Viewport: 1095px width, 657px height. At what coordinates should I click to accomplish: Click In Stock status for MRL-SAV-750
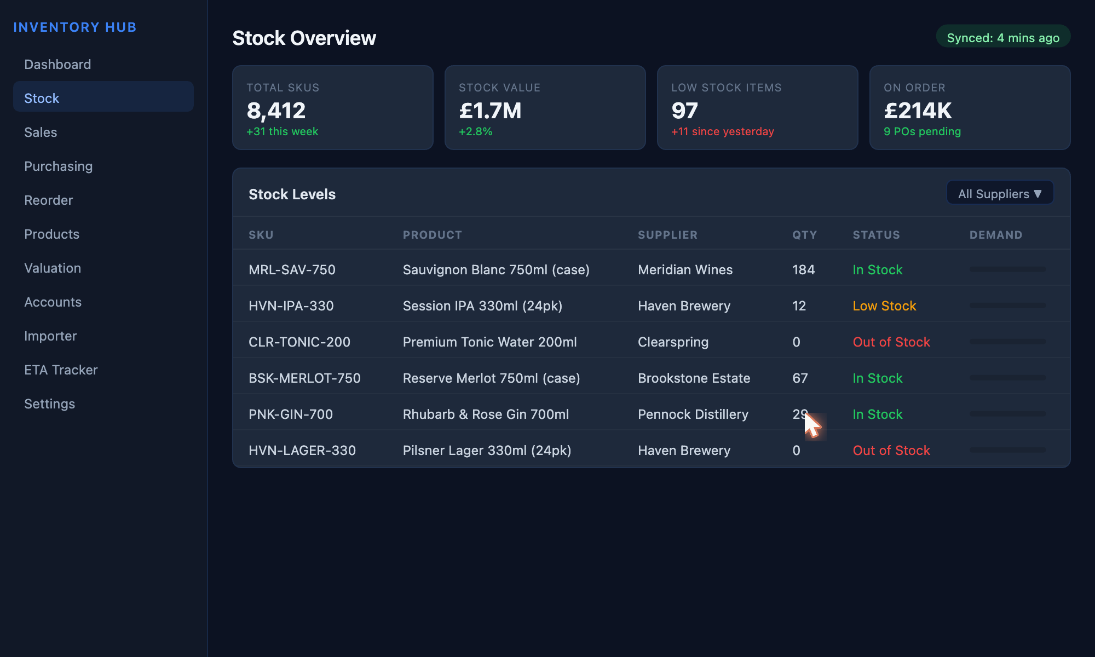[877, 270]
